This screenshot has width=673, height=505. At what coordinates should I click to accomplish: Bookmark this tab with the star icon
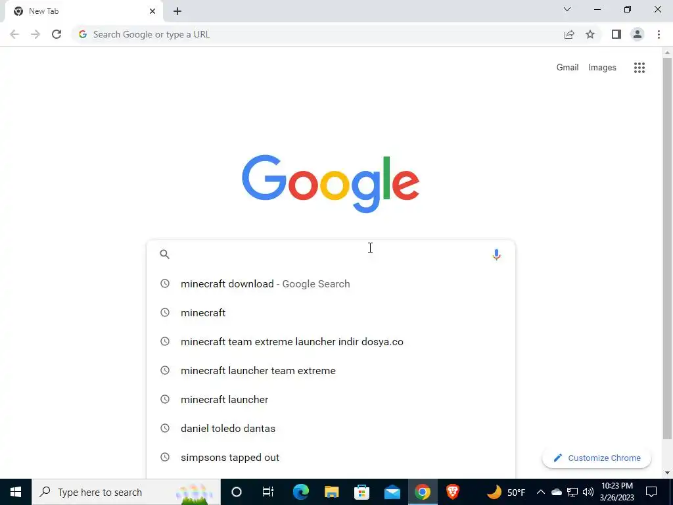(x=590, y=34)
